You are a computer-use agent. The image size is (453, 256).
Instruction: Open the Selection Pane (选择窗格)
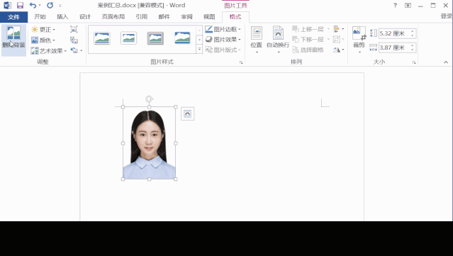coord(308,50)
